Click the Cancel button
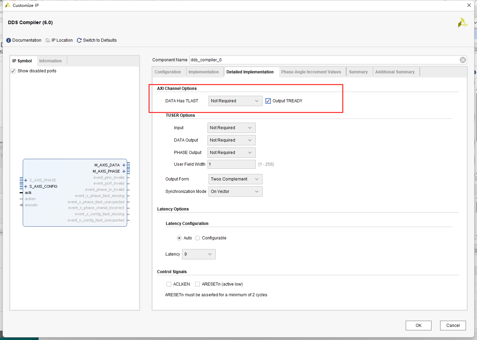477x340 pixels. pos(453,326)
